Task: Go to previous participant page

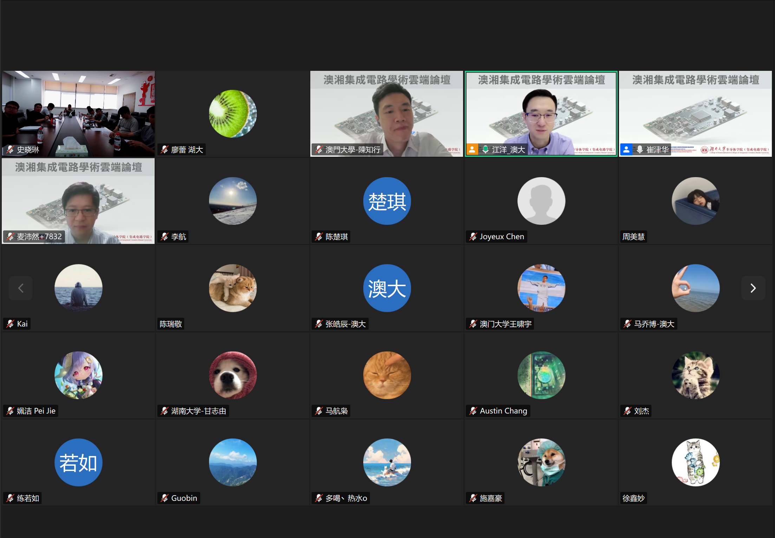Action: [21, 288]
